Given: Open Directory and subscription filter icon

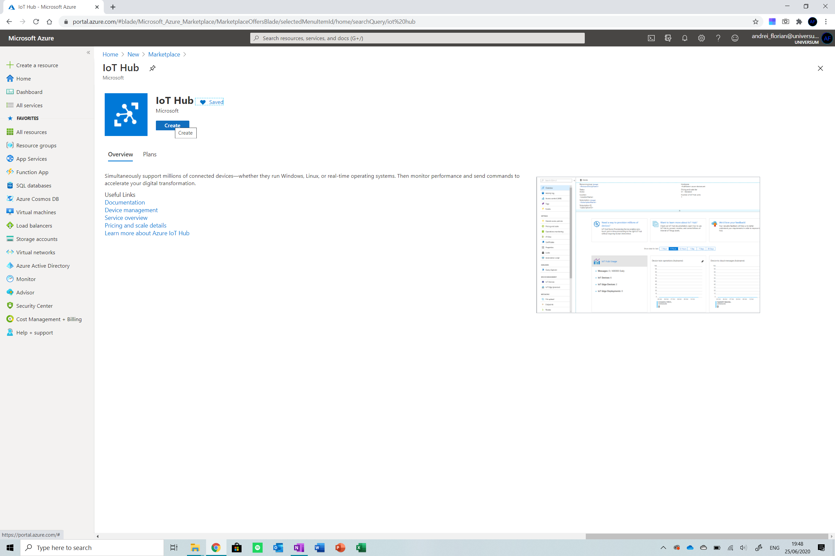Looking at the screenshot, I should click(668, 38).
